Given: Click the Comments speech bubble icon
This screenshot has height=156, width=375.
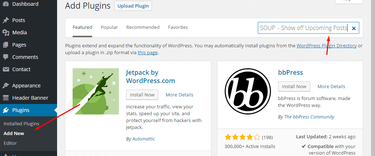Looking at the screenshot, I should (6, 57).
